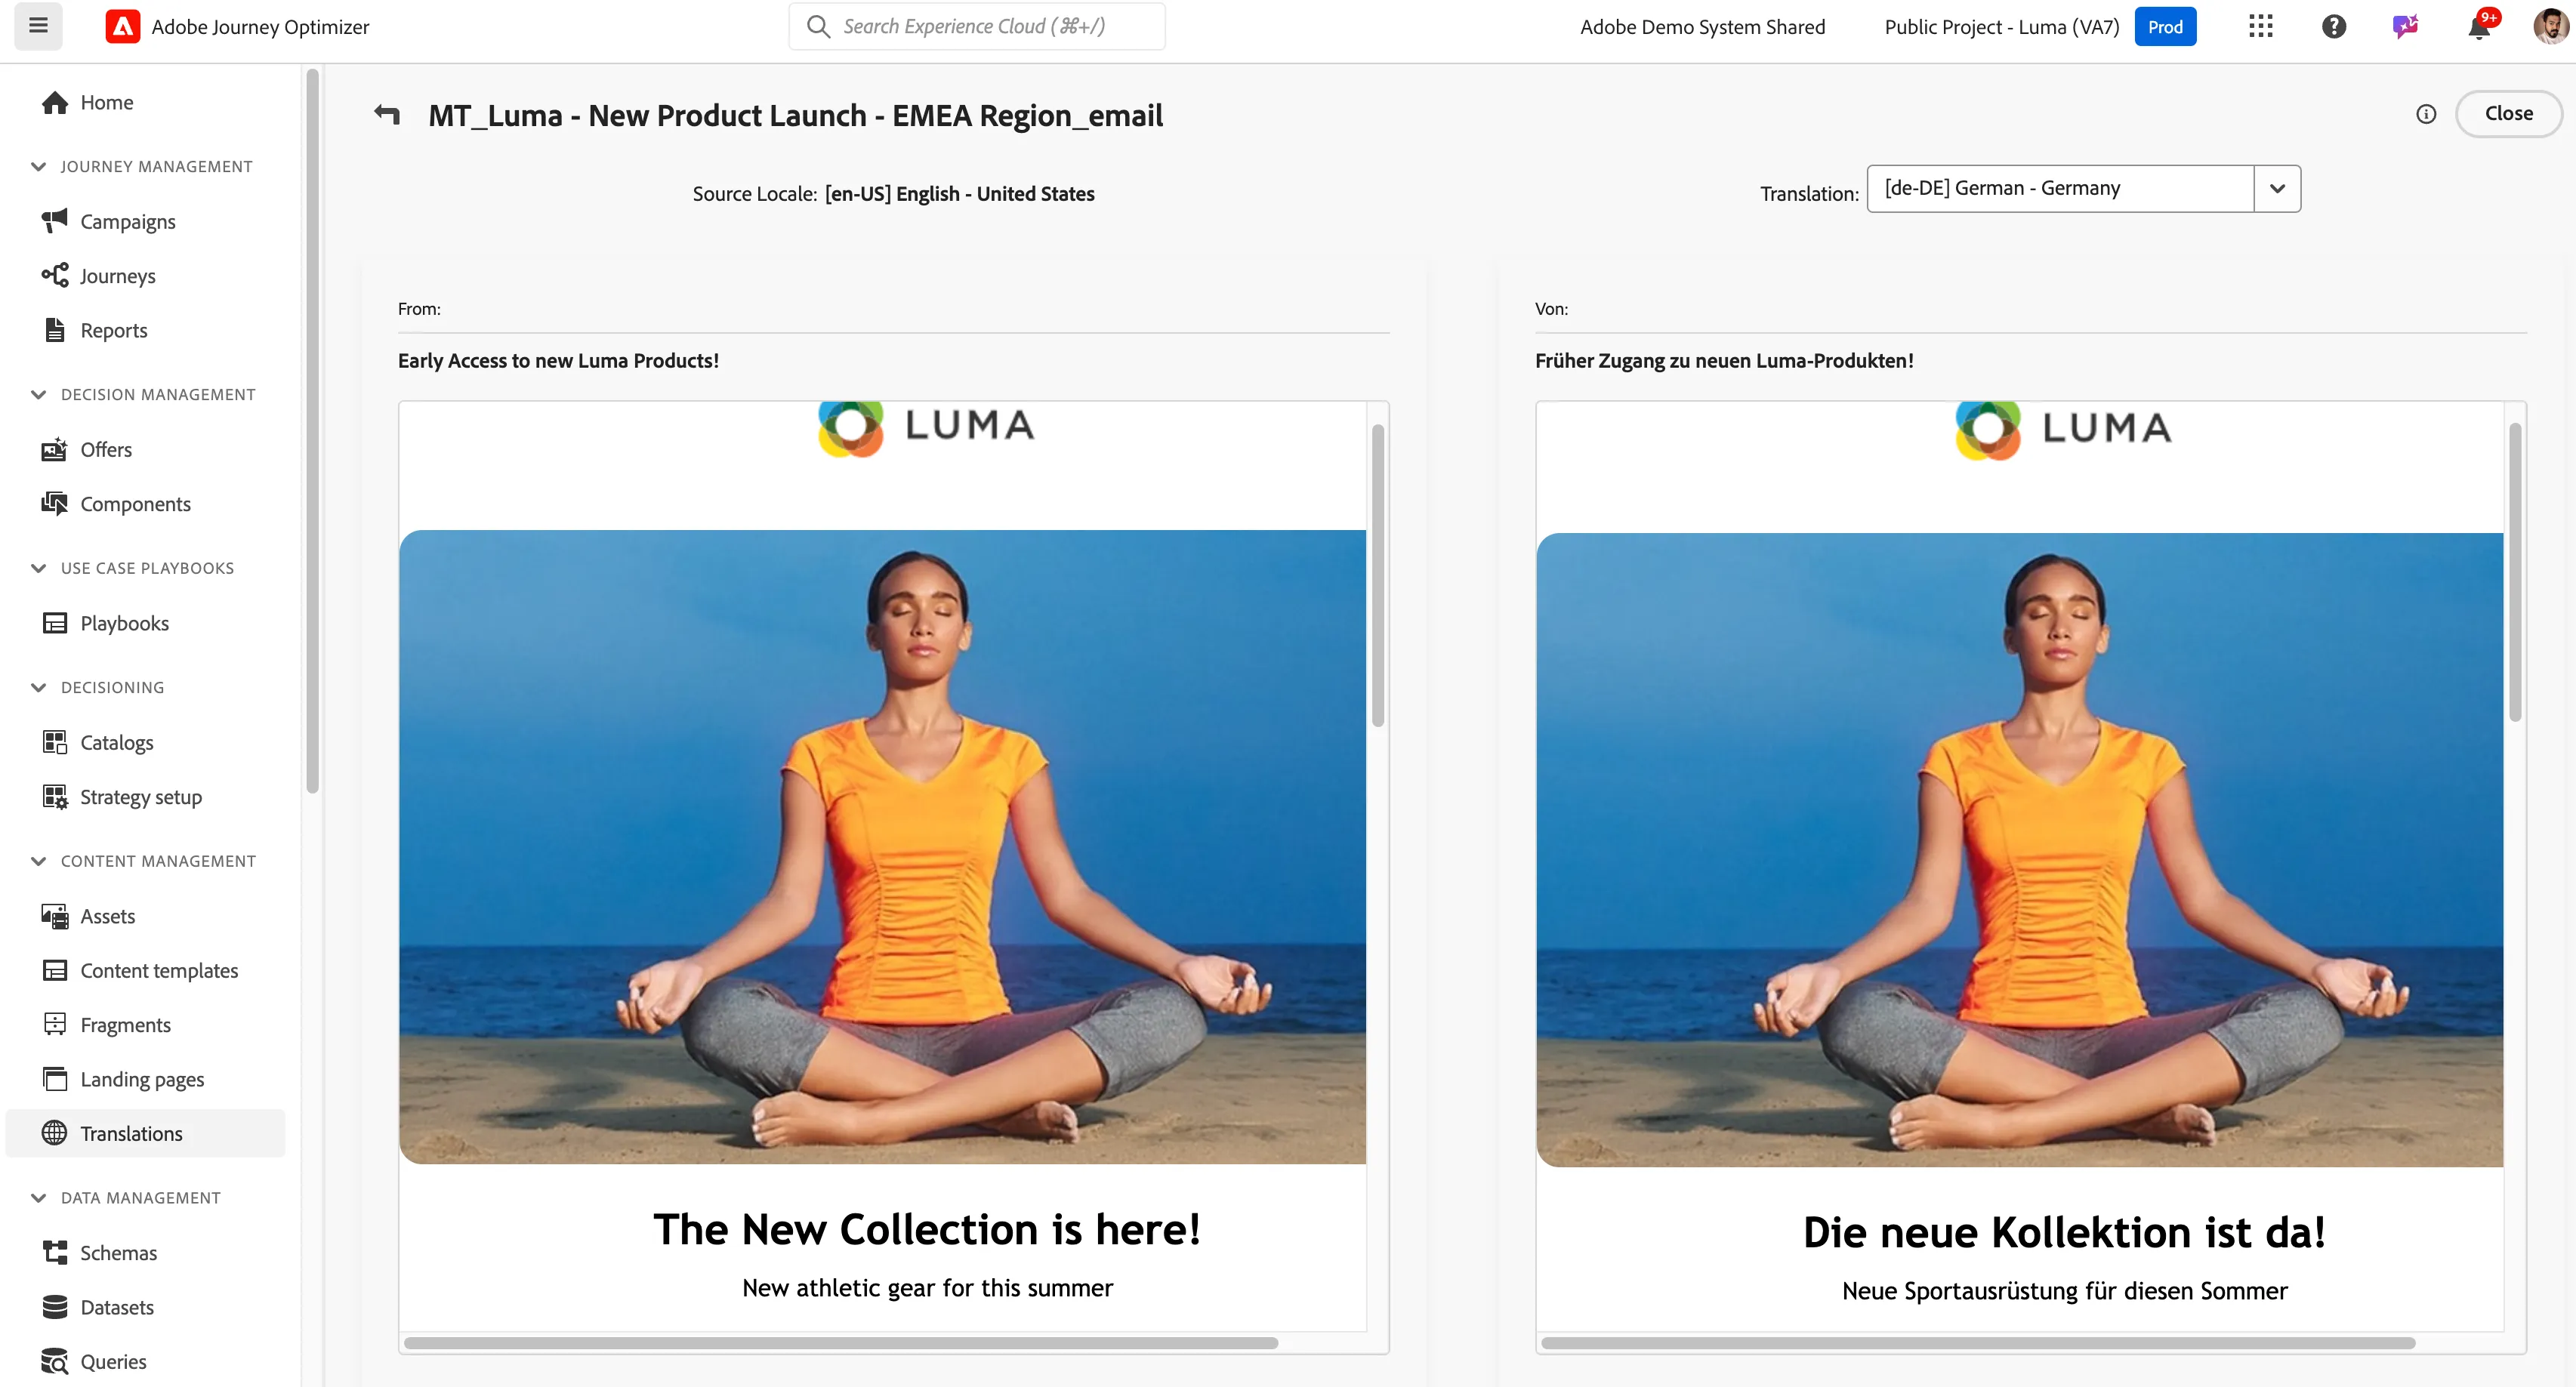This screenshot has width=2576, height=1387.
Task: Collapse the Journey Management section
Action: coord(39,167)
